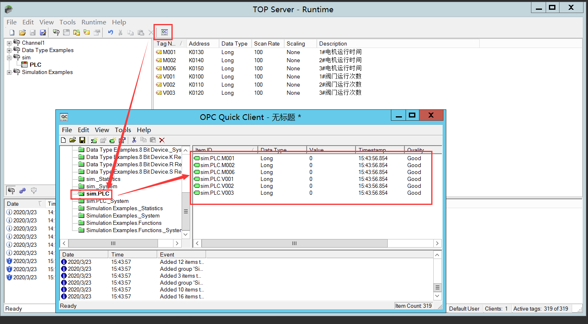This screenshot has width=588, height=324.
Task: Click New Channel icon in TOP Server toolbar
Action: click(56, 33)
